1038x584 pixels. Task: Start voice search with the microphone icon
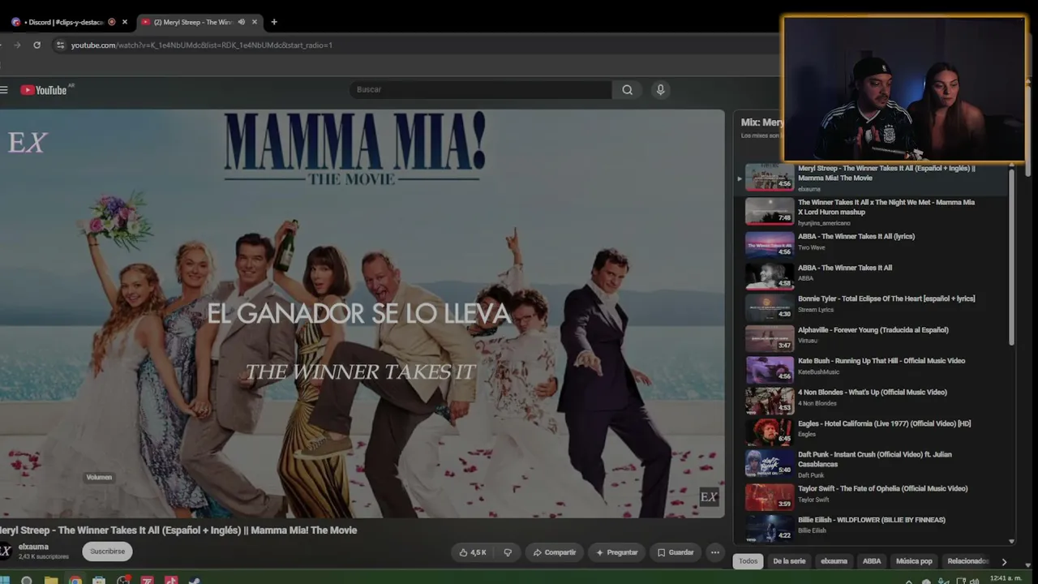coord(660,90)
